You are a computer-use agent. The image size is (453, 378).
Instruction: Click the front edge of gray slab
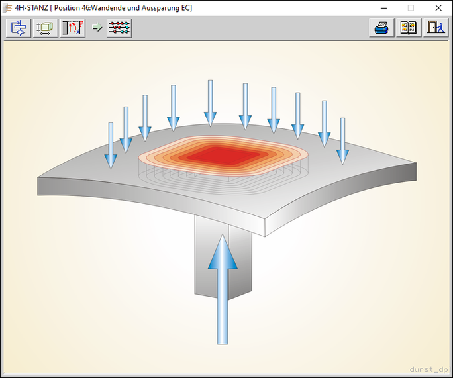click(x=152, y=199)
